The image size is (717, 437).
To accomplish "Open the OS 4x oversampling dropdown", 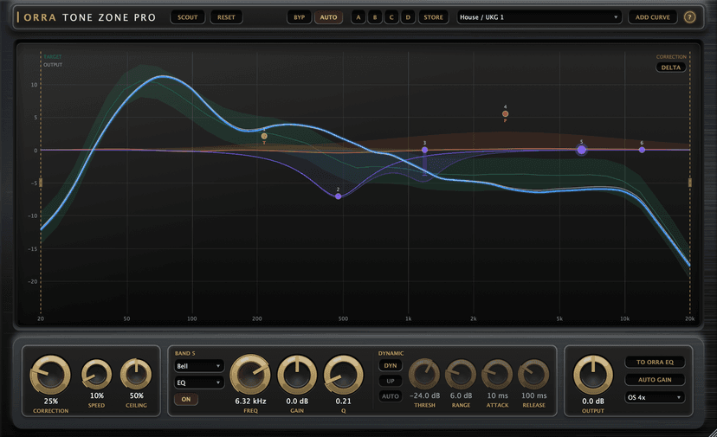I will pos(655,397).
